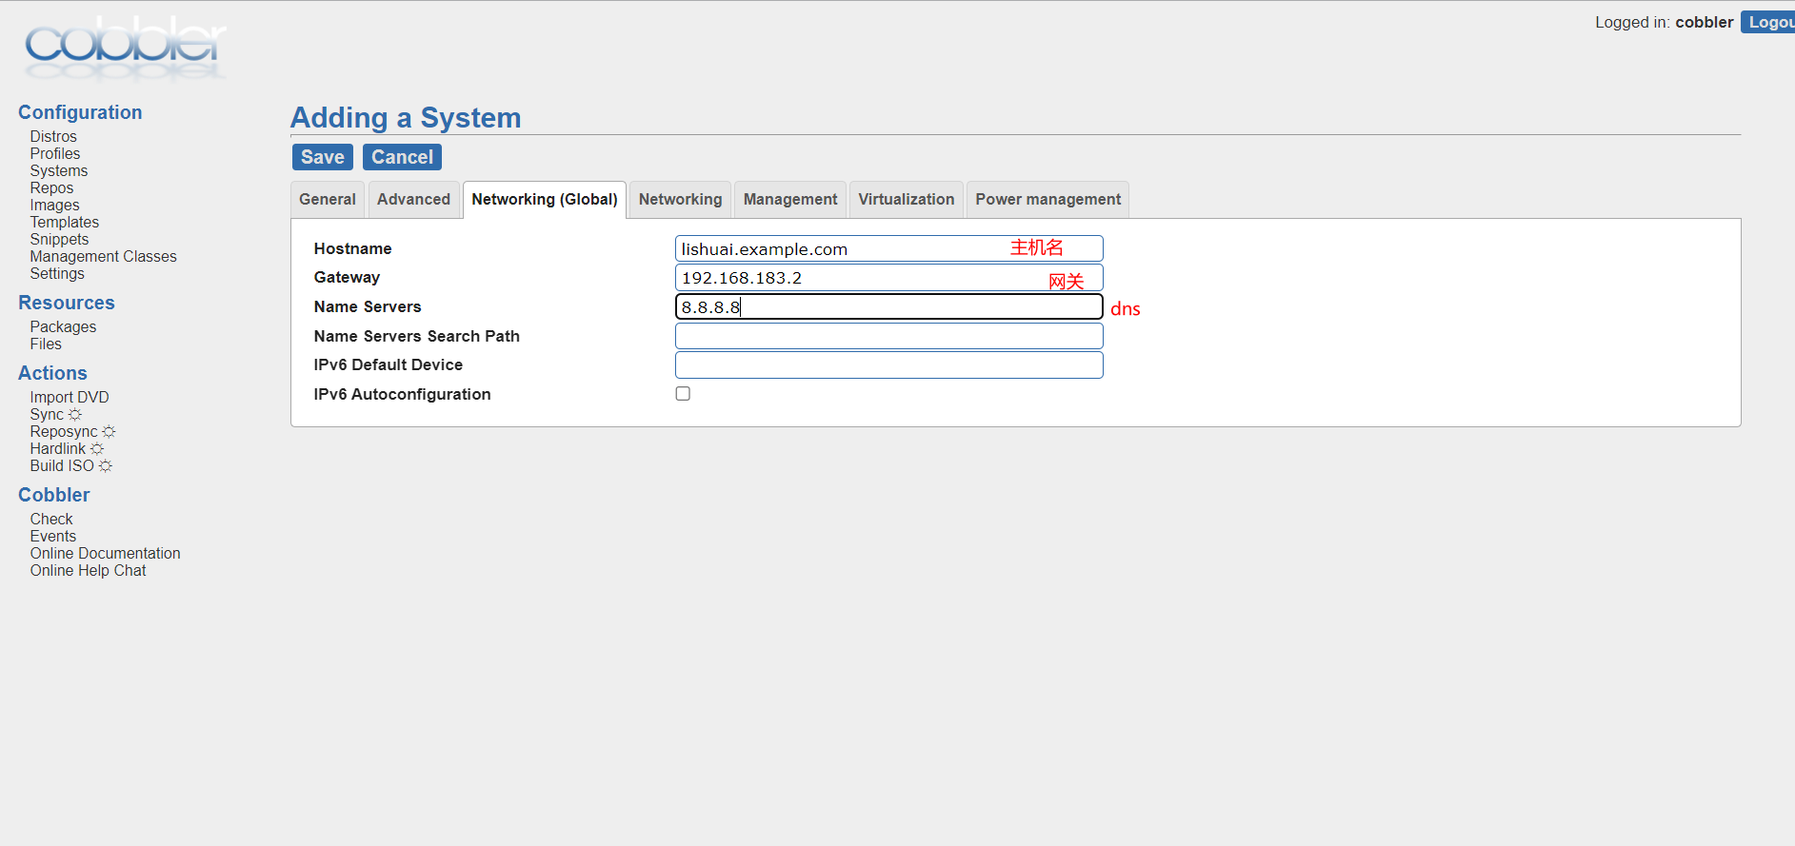Click the gear icon next to Sync

coord(75,415)
